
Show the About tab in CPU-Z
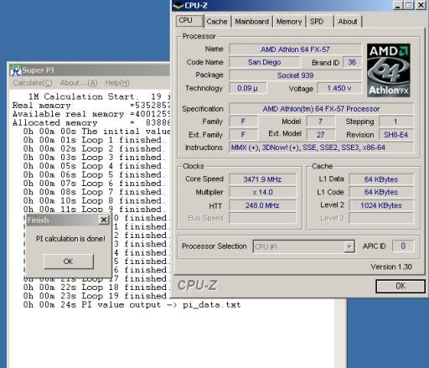click(x=348, y=22)
